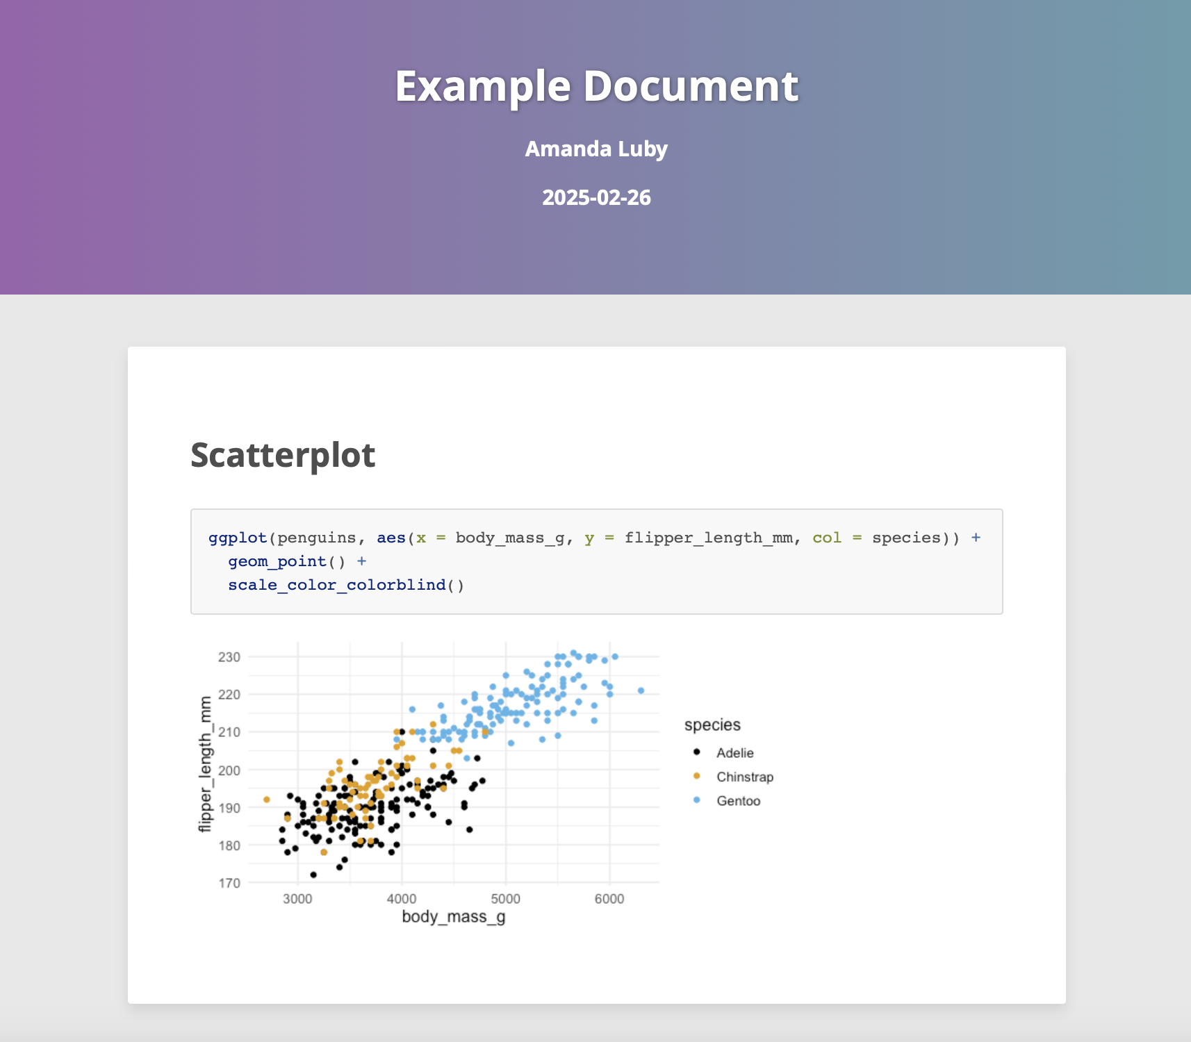Click geom_point in the code block
This screenshot has width=1191, height=1042.
point(277,561)
